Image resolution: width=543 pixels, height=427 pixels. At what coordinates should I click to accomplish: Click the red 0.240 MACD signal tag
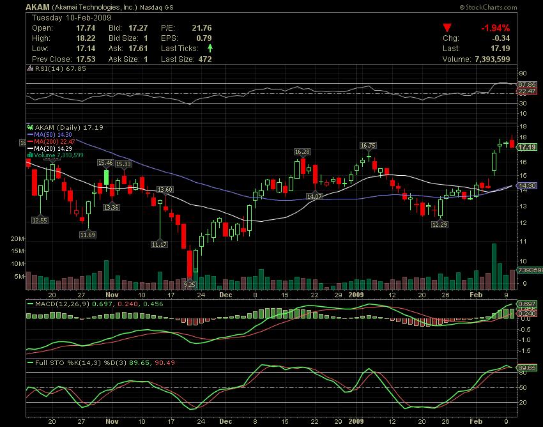point(527,314)
